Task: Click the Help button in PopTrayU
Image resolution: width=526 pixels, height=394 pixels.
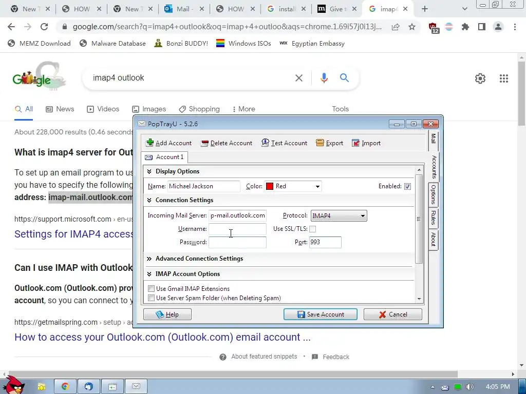Action: (x=167, y=314)
